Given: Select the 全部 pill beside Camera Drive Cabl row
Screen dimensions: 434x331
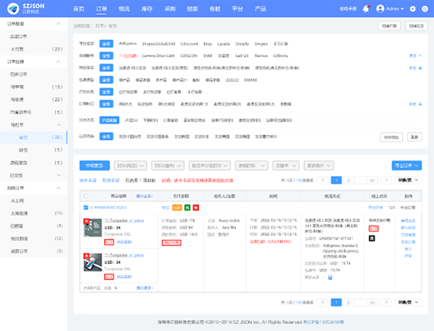Looking at the screenshot, I should 106,56.
